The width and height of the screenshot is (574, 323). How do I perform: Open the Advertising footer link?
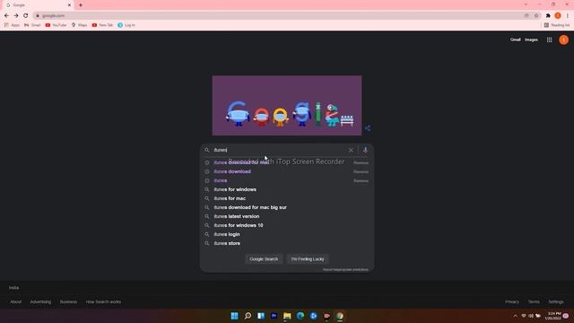pyautogui.click(x=40, y=301)
